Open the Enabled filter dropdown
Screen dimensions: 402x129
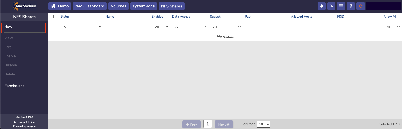[x=160, y=27]
